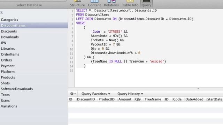223x125 pixels.
Task: Select the DiscountItems table
Action: point(34,25)
